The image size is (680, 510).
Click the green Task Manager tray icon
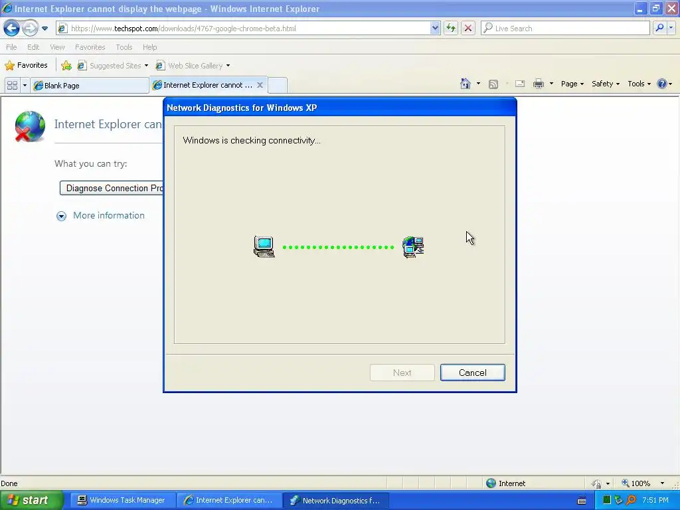tap(607, 501)
